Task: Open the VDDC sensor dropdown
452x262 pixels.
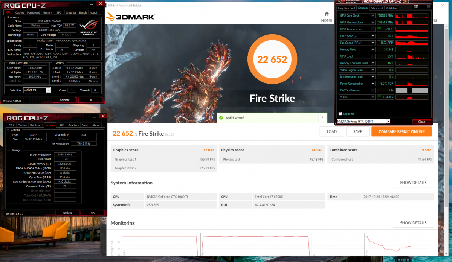Action: (373, 97)
